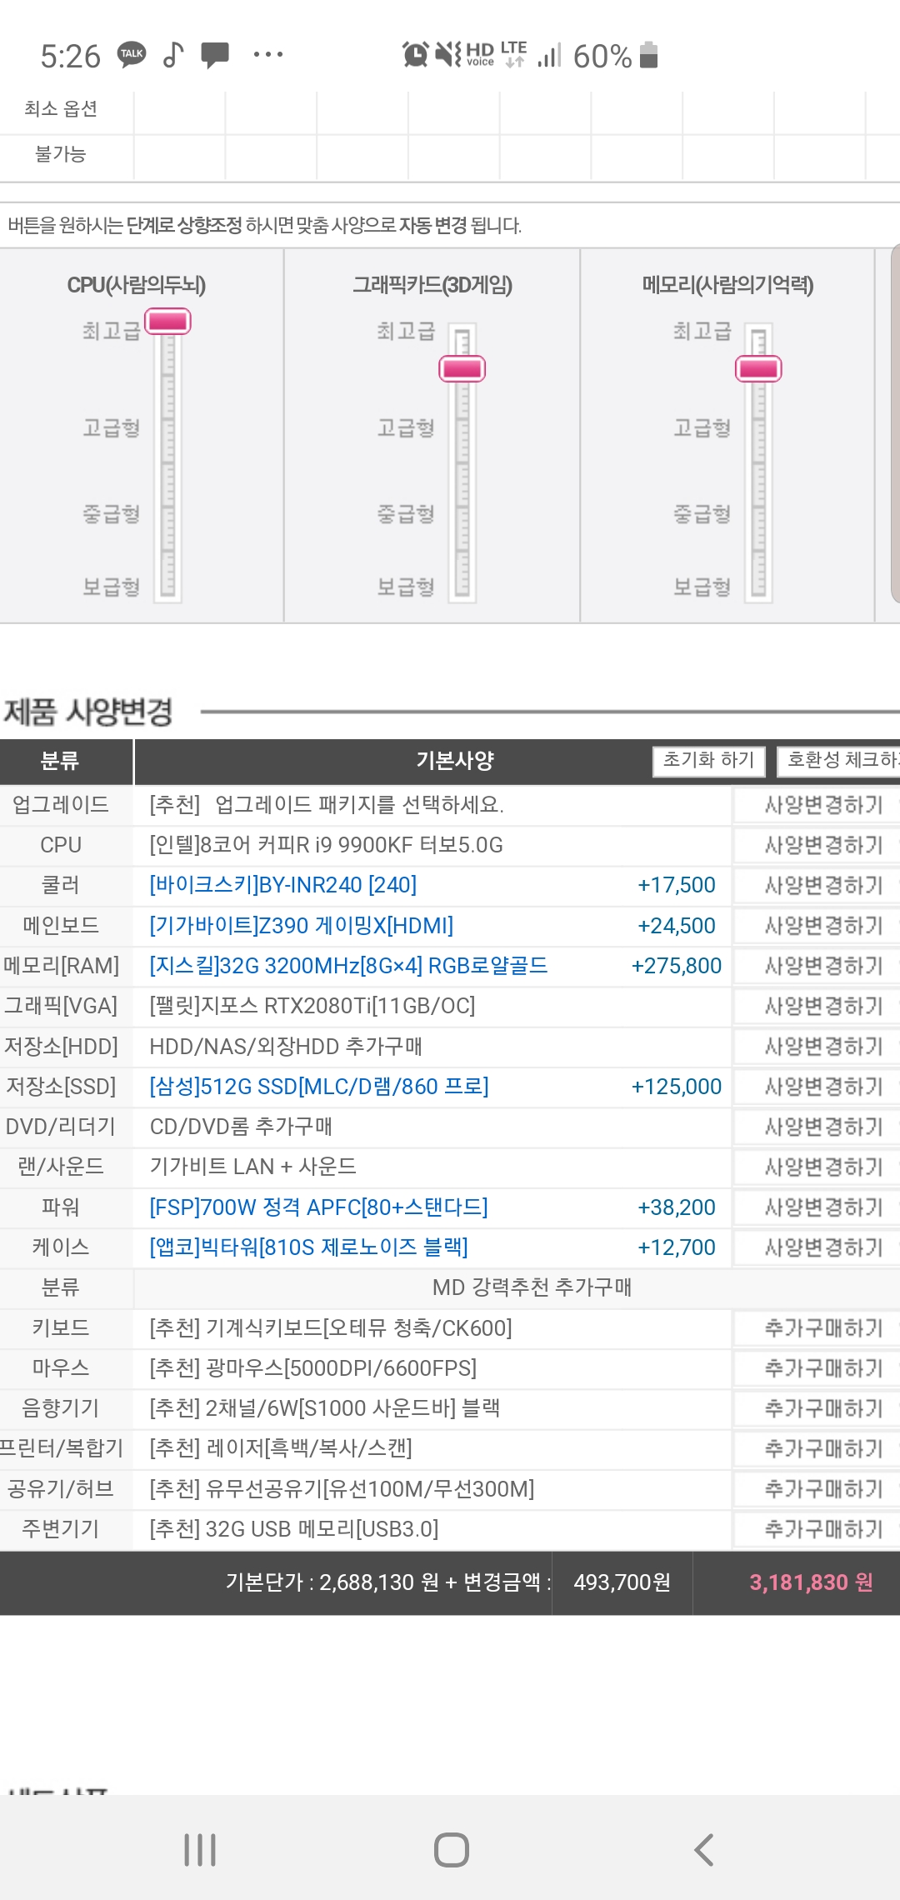Open the [지스킬]32G 3200MHz RAM link
The image size is (900, 1900).
pos(348,966)
